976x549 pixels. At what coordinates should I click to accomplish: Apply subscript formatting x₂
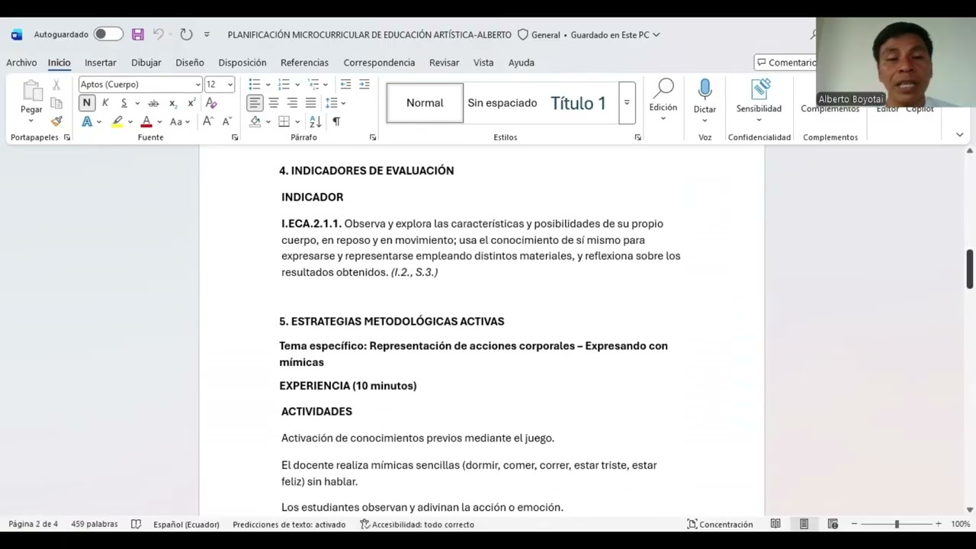point(173,103)
